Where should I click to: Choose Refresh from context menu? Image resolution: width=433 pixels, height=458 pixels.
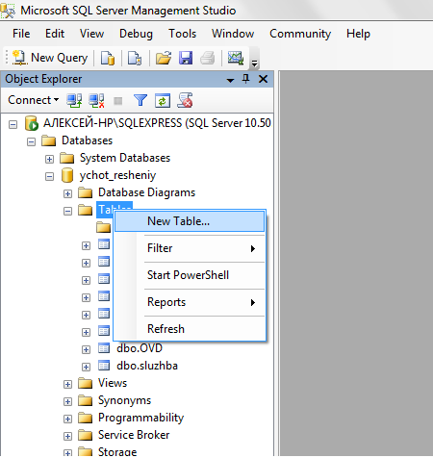coord(190,329)
